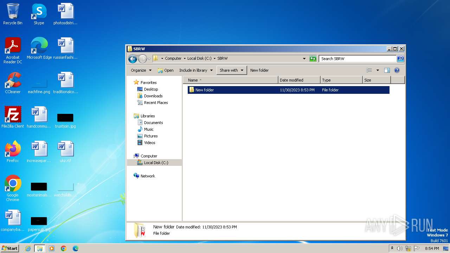
Task: Select Skype desktop shortcut
Action: point(39,14)
